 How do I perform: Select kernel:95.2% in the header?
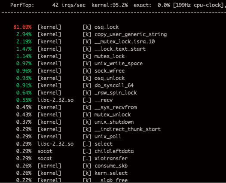pyautogui.click(x=110, y=5)
